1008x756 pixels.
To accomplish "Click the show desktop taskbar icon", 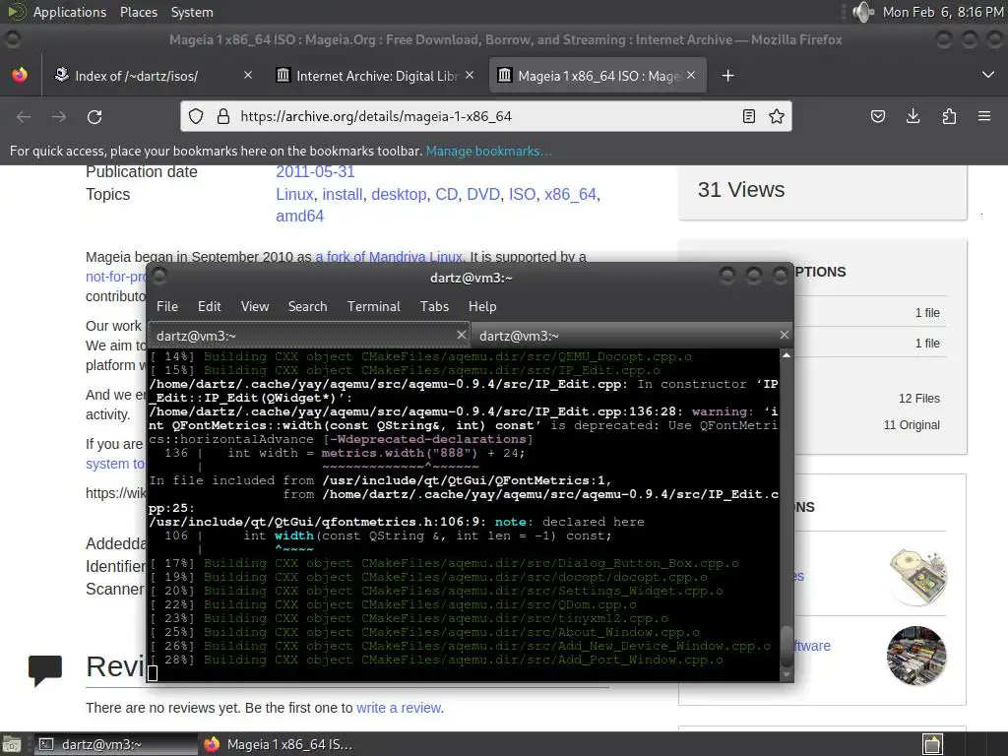I will pyautogui.click(x=11, y=744).
